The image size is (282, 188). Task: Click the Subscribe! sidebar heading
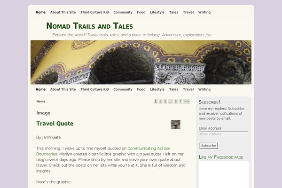click(x=209, y=102)
